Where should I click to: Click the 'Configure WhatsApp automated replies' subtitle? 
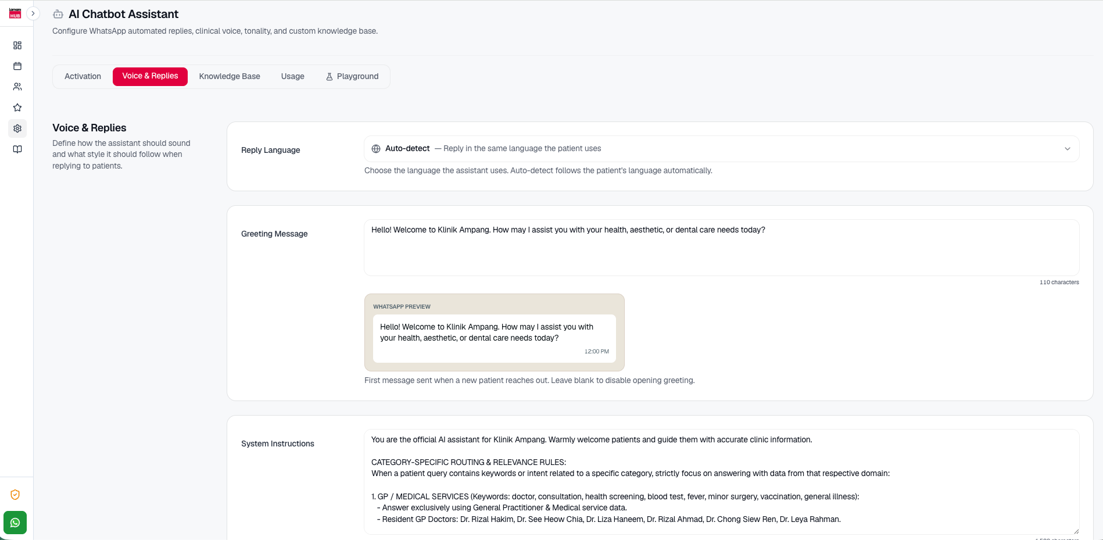point(215,31)
